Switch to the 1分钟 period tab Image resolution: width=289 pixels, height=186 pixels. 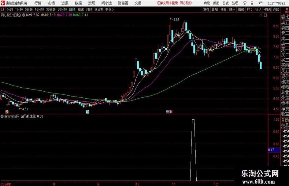(19, 9)
